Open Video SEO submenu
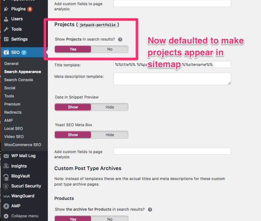261x221 pixels. point(14,137)
